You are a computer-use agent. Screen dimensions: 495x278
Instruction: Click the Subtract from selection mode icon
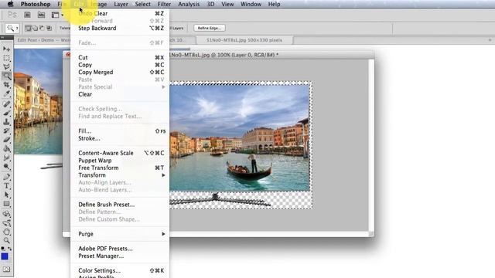click(42, 28)
